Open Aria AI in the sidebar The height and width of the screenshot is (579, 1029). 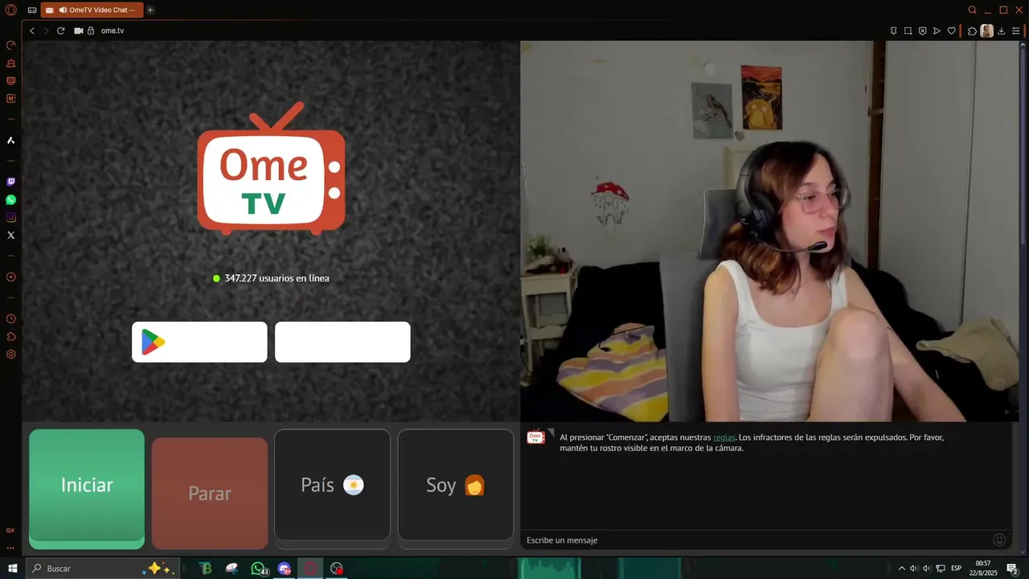pyautogui.click(x=10, y=141)
